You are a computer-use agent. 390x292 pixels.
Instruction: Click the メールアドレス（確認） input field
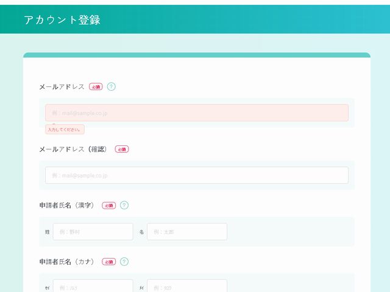pos(196,175)
